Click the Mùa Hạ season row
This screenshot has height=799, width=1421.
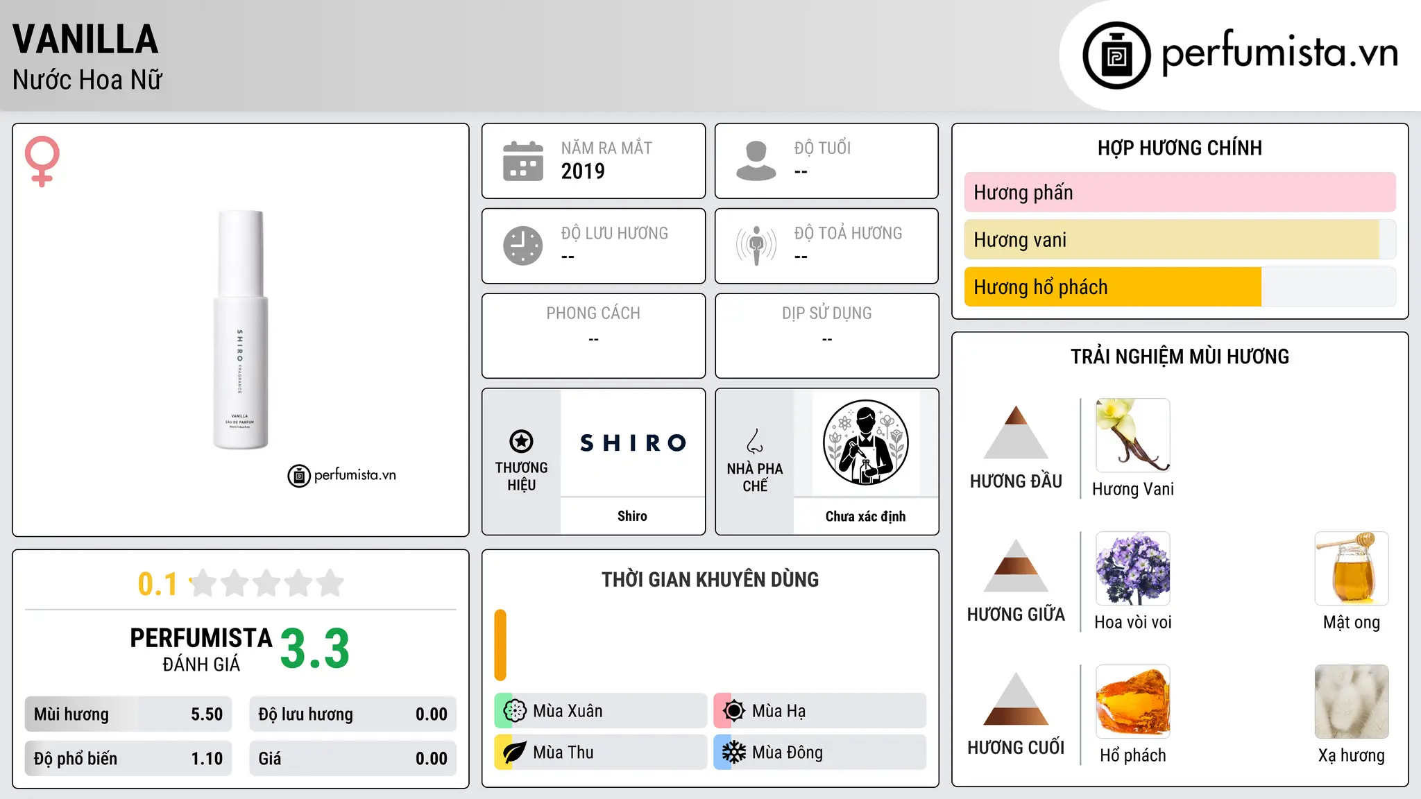(x=819, y=711)
